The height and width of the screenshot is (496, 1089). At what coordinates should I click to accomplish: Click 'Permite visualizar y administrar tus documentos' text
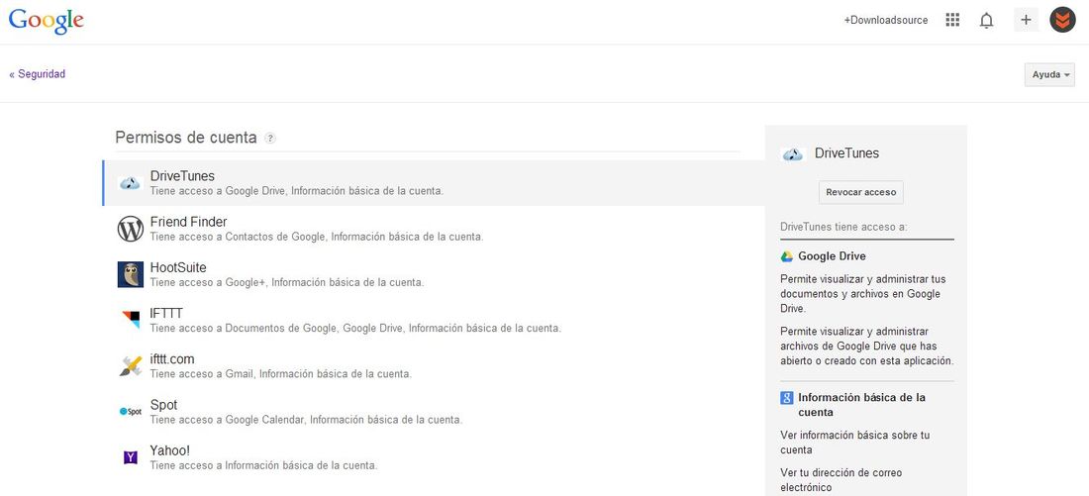coord(863,294)
